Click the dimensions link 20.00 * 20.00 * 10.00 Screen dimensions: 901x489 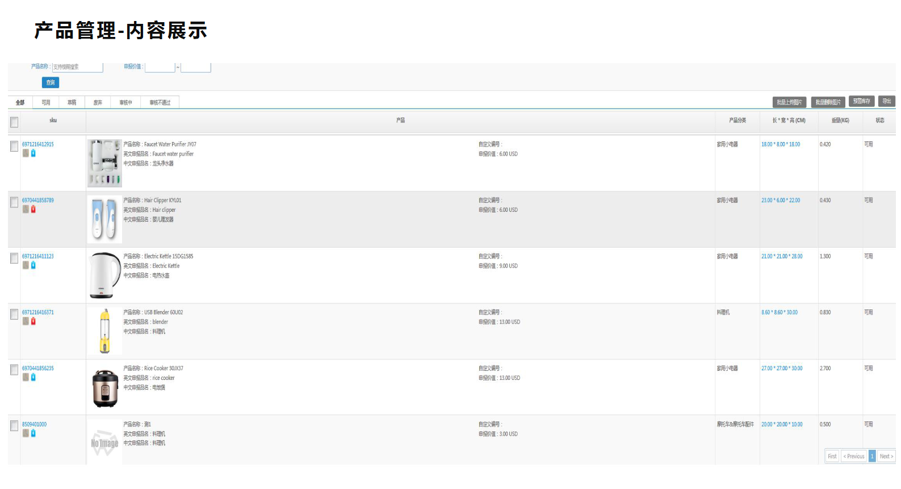pyautogui.click(x=782, y=424)
